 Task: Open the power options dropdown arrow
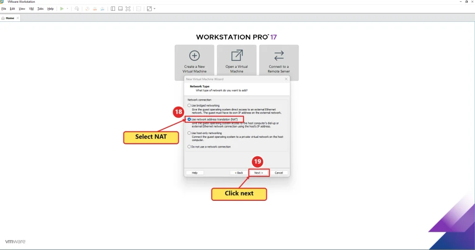coord(67,9)
